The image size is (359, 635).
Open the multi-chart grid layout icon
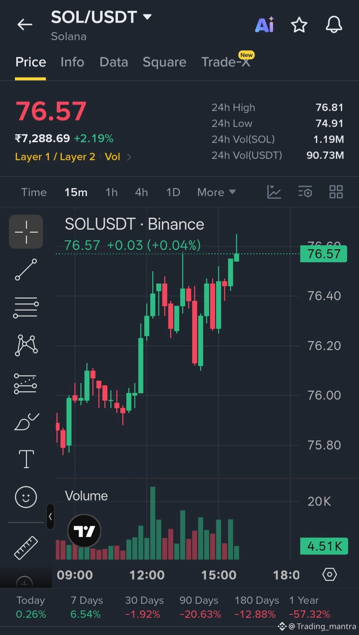[336, 192]
